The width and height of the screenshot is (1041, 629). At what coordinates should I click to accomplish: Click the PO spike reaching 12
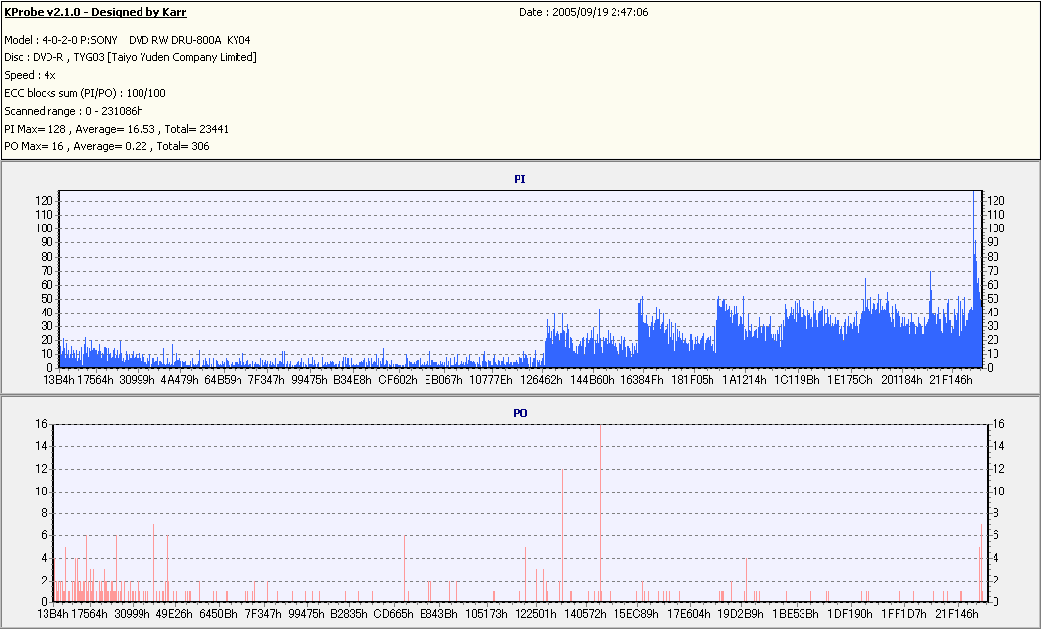562,535
